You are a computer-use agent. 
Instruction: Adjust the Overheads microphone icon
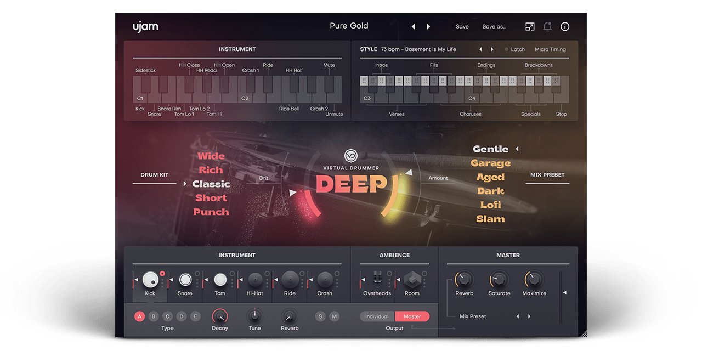[x=376, y=279]
